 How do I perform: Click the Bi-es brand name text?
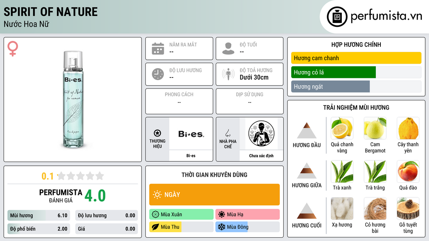click(x=191, y=156)
